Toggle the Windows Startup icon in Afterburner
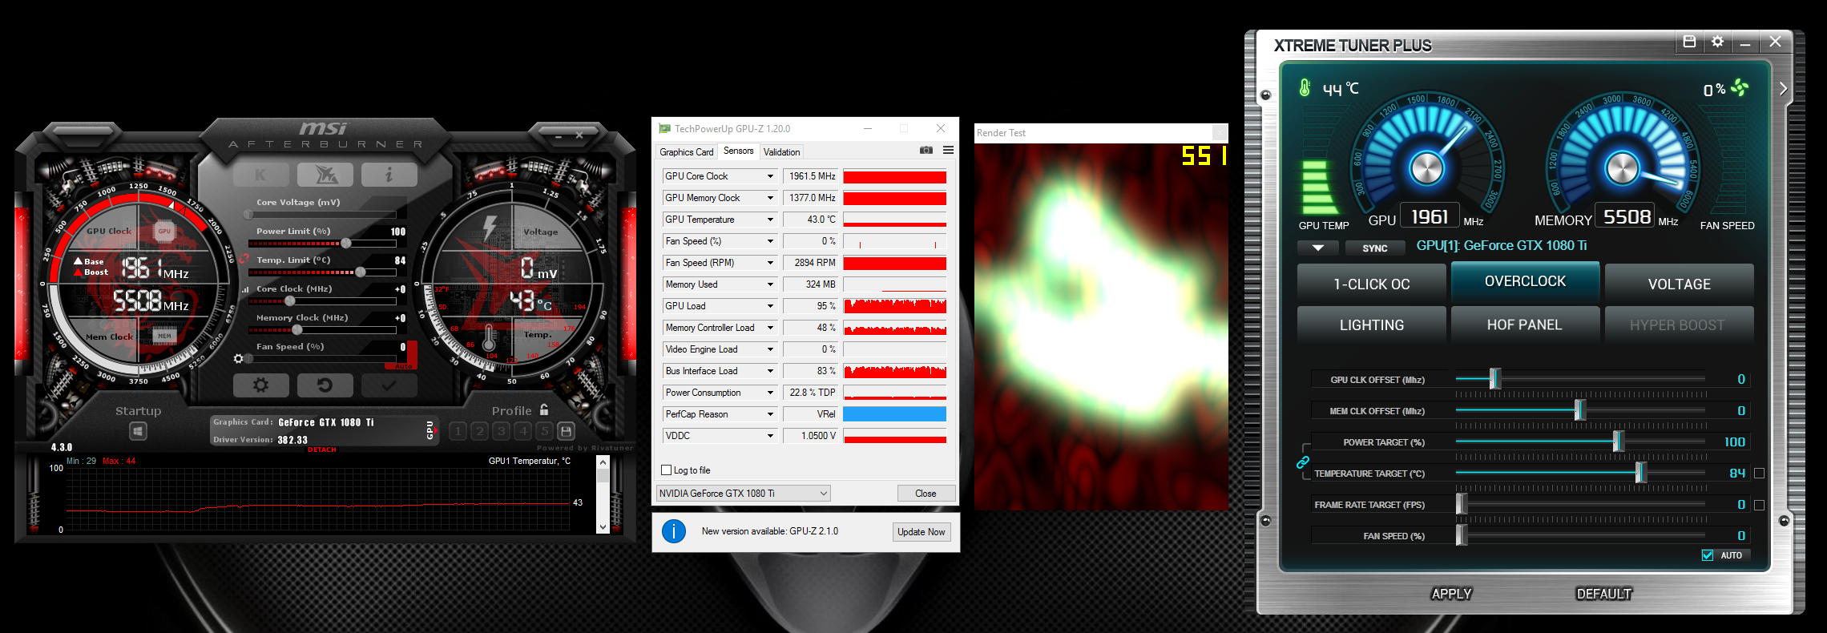Screen dimensions: 1827x633 pyautogui.click(x=138, y=432)
